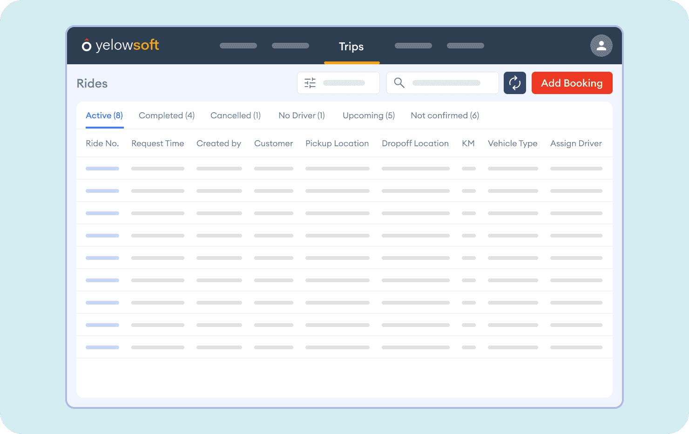View Upcoming rides
689x434 pixels.
368,115
